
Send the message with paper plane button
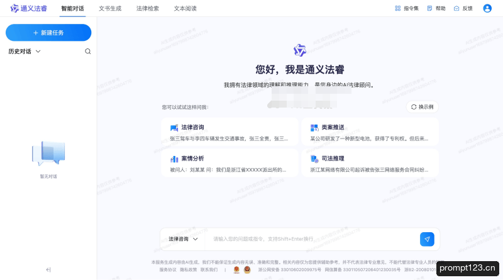pyautogui.click(x=427, y=239)
